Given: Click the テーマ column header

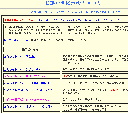Looking at the screenshot, I should (105, 49).
